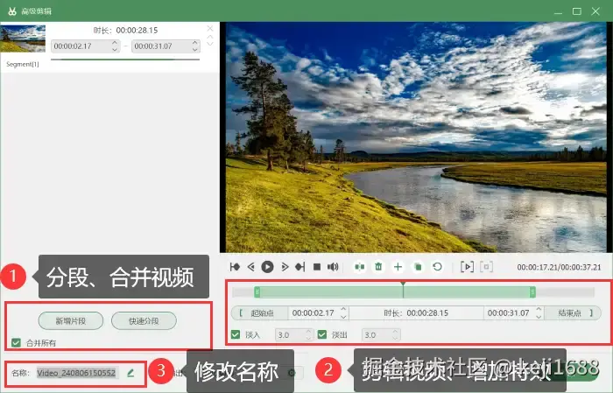Viewport: 613px width, 393px height.
Task: Click the timeline end time field 00:00:31.07
Action: point(509,313)
